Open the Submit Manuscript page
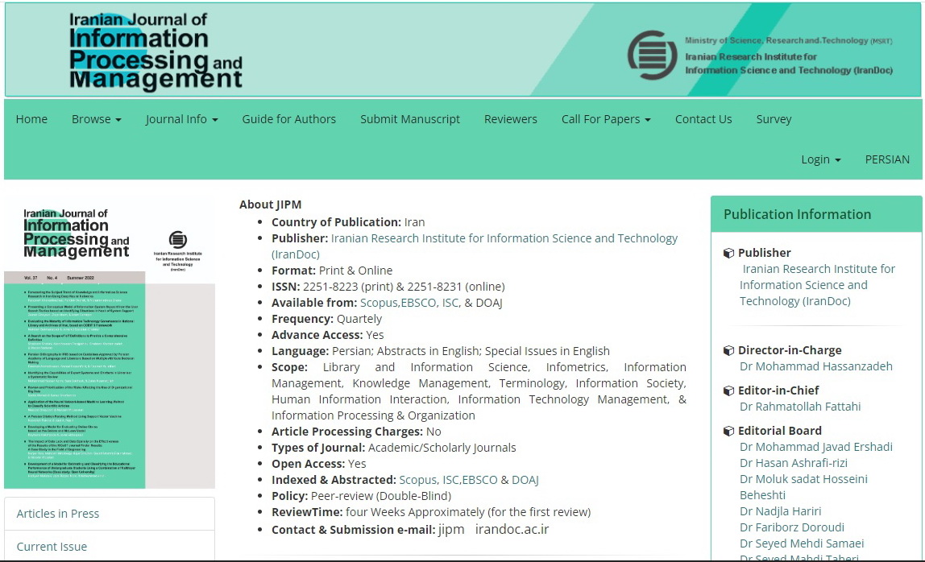This screenshot has width=925, height=562. 410,119
